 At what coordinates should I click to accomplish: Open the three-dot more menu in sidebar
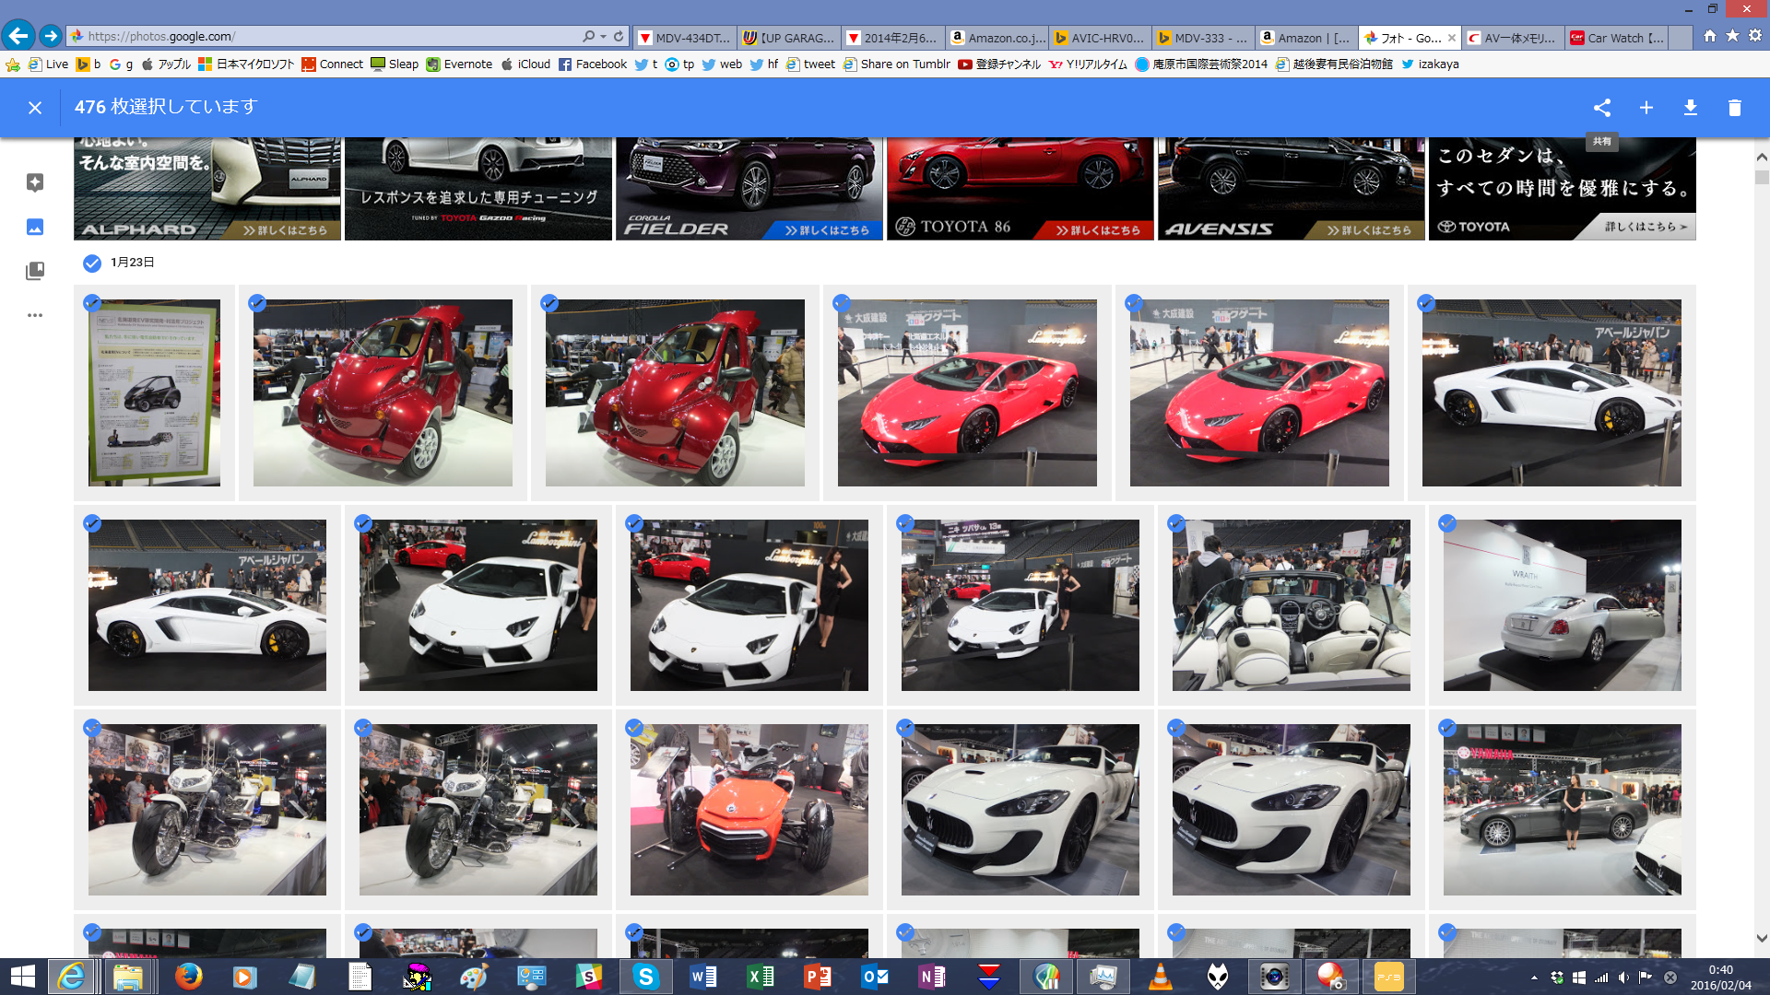point(35,315)
